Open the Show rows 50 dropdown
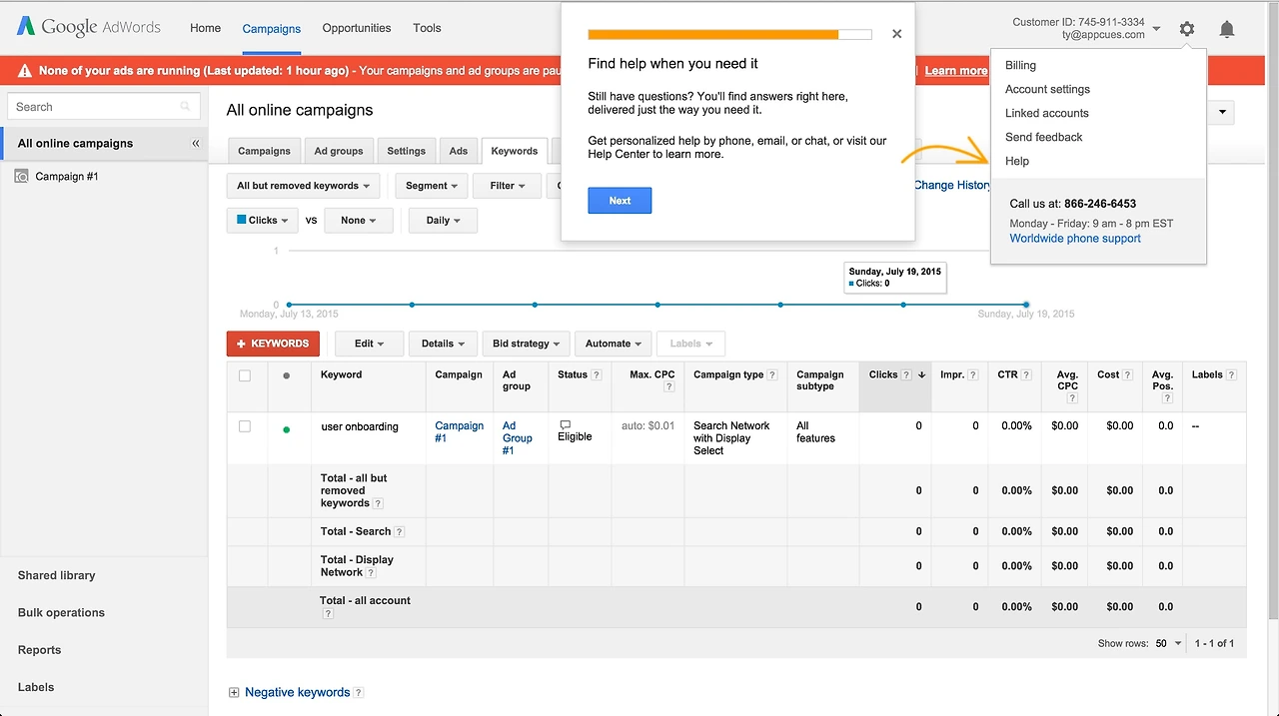 [1168, 644]
